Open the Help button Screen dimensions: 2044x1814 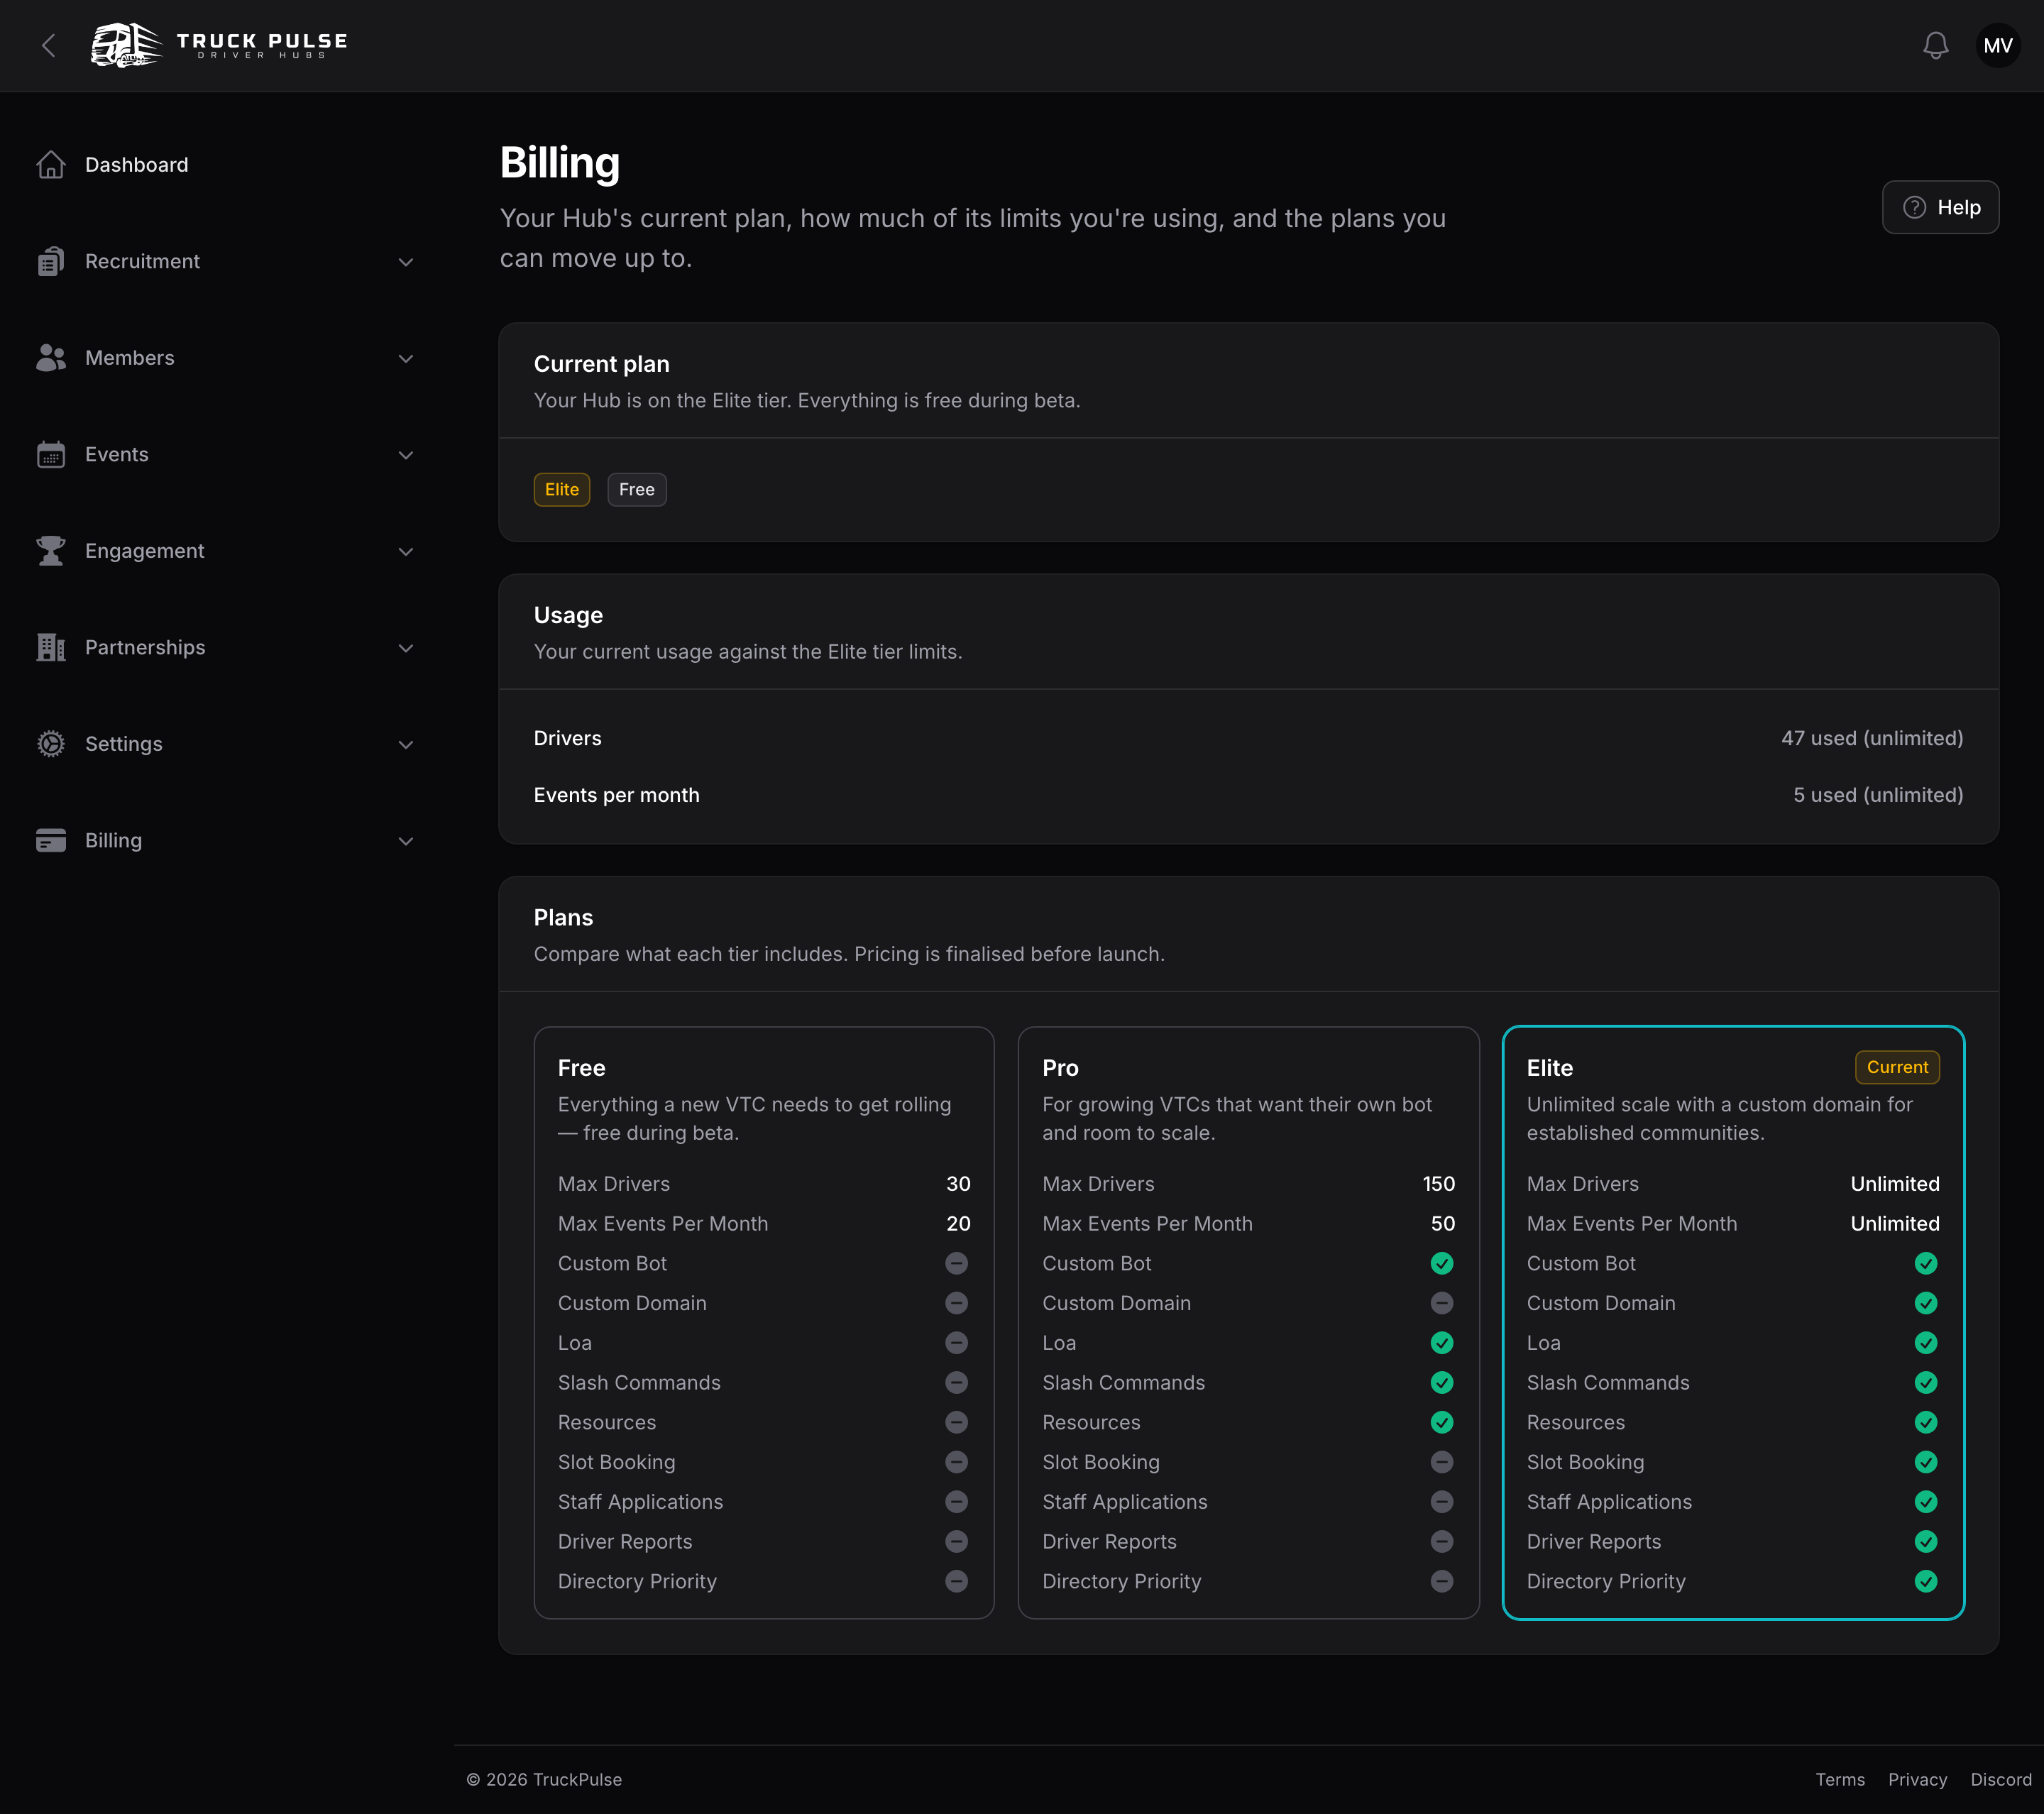[1940, 207]
